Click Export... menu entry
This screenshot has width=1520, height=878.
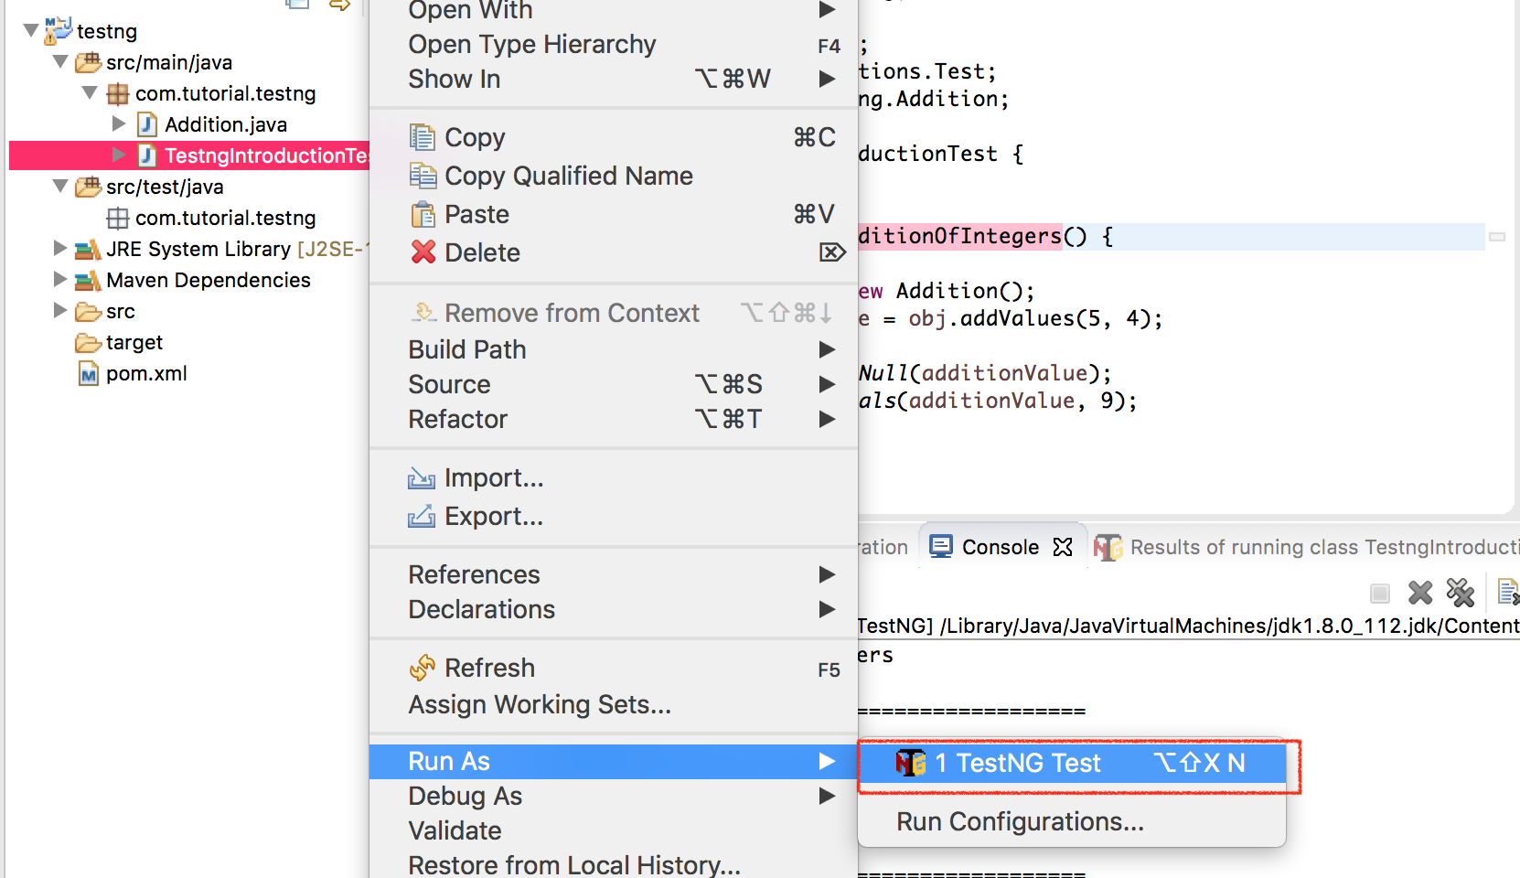(x=613, y=516)
